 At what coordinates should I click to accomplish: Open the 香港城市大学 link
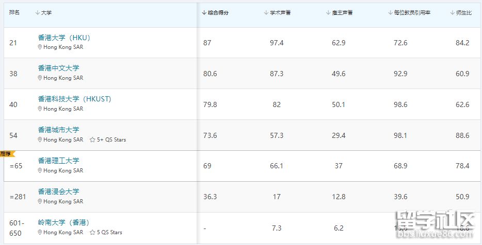point(58,130)
